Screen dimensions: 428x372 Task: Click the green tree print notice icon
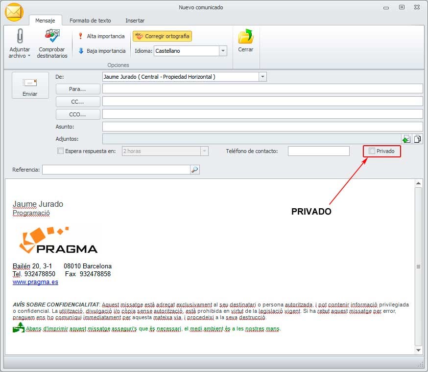(18, 328)
